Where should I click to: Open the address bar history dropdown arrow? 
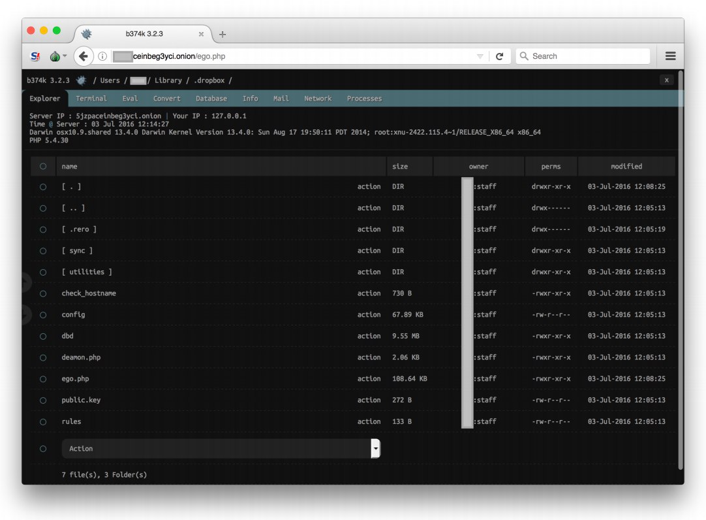[480, 56]
